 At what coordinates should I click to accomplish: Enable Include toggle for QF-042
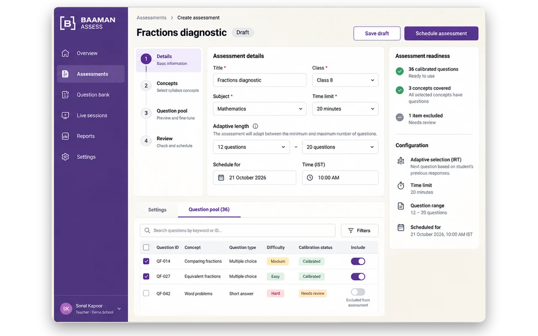point(358,292)
